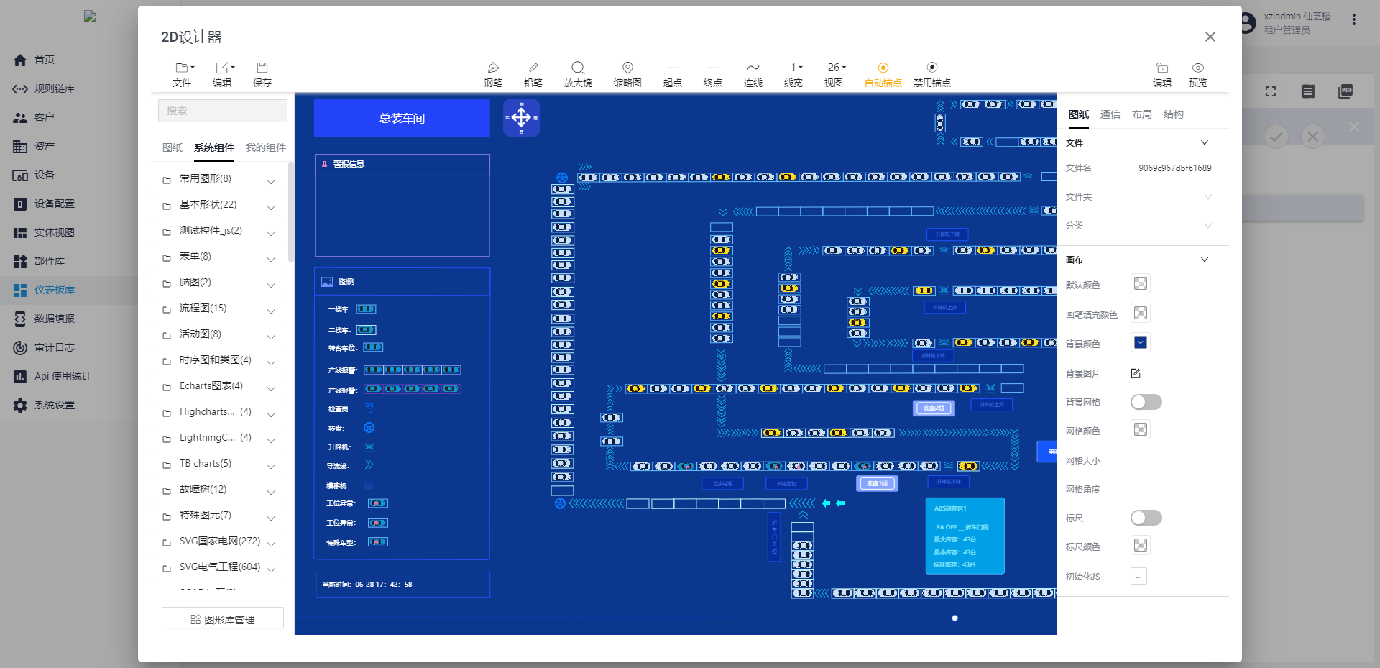The height and width of the screenshot is (668, 1380).
Task: Select the 铅笔 pencil tool
Action: coord(533,68)
